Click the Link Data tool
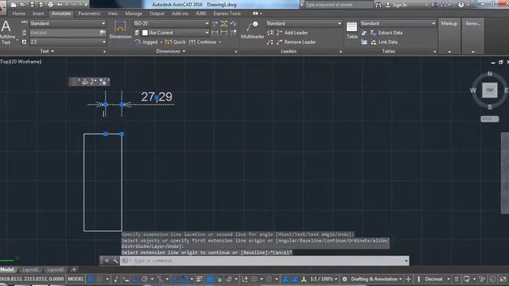This screenshot has width=509, height=286. 384,42
